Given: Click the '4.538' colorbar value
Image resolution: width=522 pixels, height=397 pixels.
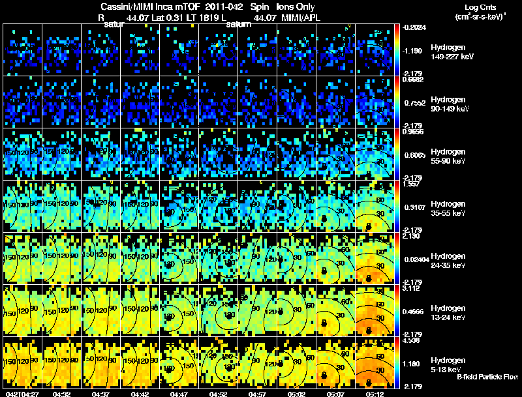Looking at the screenshot, I should click(x=411, y=340).
